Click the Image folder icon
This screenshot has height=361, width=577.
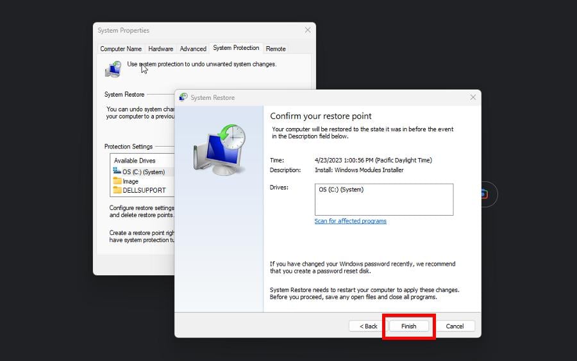[x=117, y=180]
